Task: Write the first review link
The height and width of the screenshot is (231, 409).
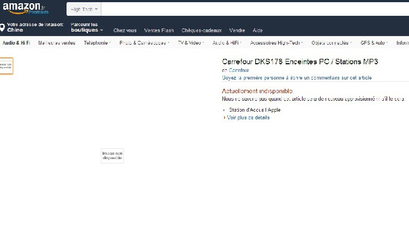Action: [x=297, y=78]
